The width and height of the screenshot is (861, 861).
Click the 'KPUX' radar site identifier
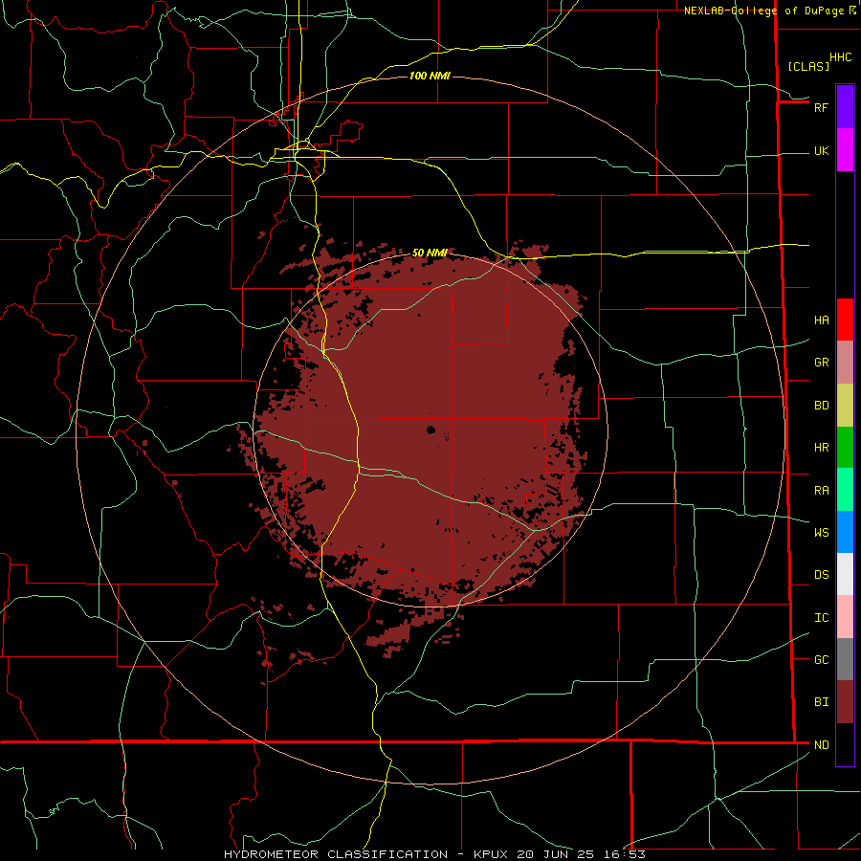click(x=491, y=854)
